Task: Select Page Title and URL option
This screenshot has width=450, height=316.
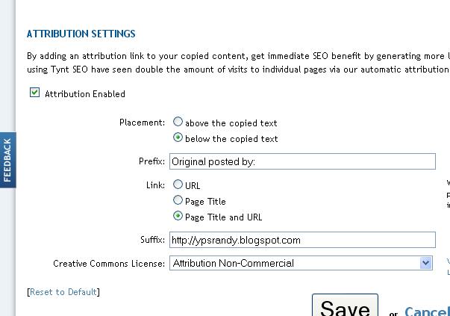Action: tap(178, 216)
